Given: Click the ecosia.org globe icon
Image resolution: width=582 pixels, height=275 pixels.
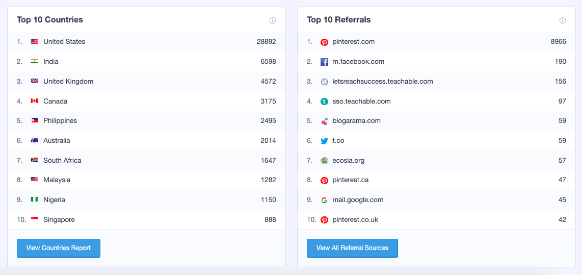Looking at the screenshot, I should [x=324, y=161].
